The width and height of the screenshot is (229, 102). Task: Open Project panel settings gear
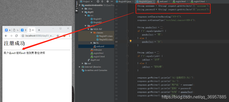(108, 2)
